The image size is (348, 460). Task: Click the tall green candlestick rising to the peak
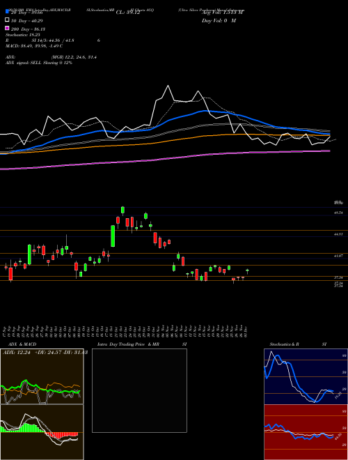113,236
